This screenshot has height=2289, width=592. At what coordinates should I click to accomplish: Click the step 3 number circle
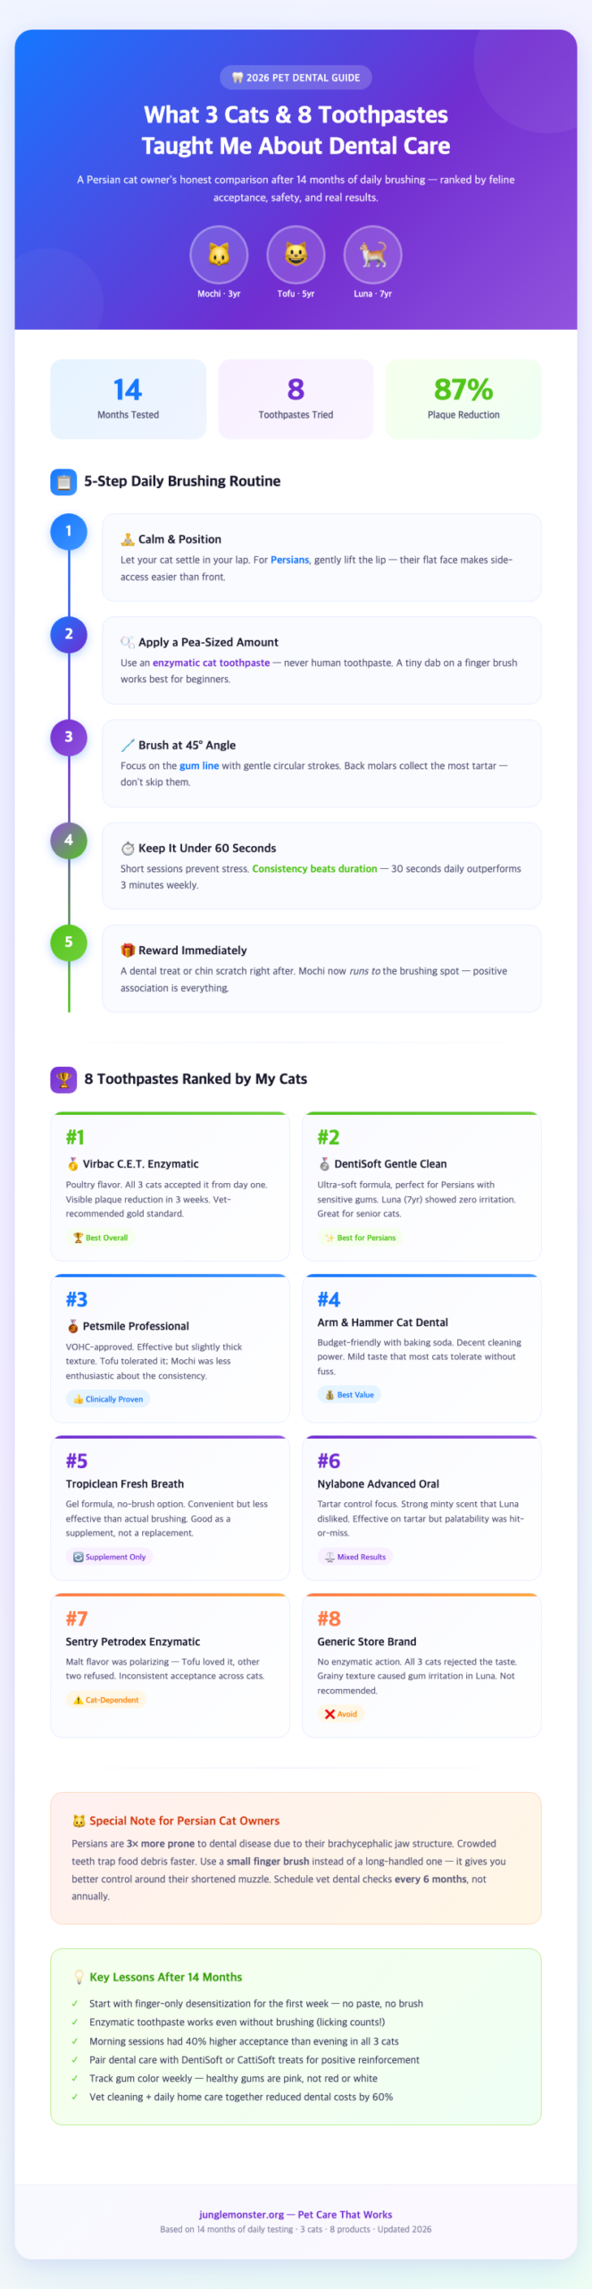point(69,738)
